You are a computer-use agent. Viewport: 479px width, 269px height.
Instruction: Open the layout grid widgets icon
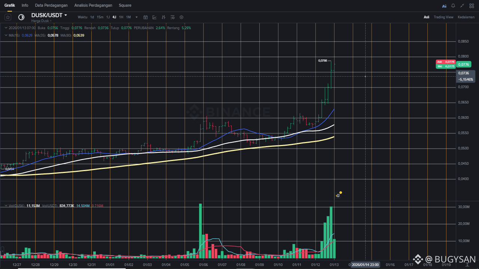point(472,6)
